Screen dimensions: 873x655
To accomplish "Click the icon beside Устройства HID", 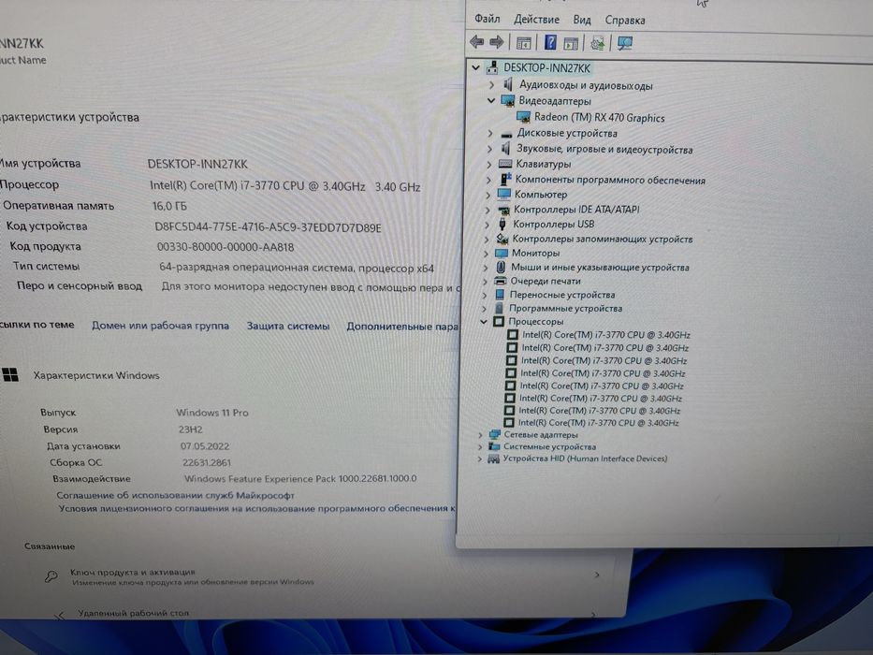I will [x=493, y=458].
